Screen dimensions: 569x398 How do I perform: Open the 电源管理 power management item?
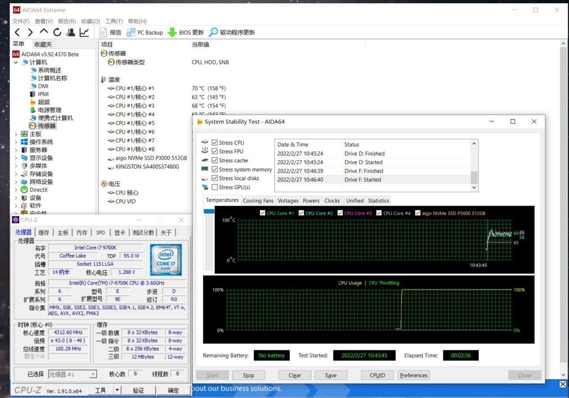click(50, 110)
